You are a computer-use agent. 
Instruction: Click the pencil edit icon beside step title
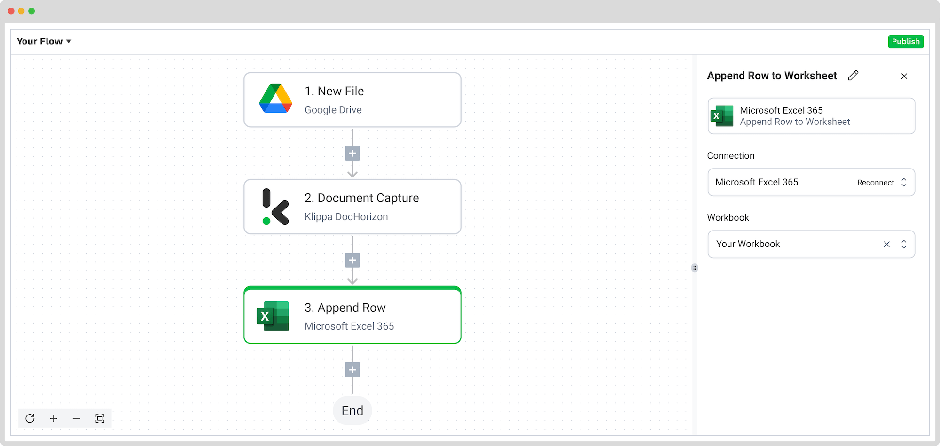[853, 76]
